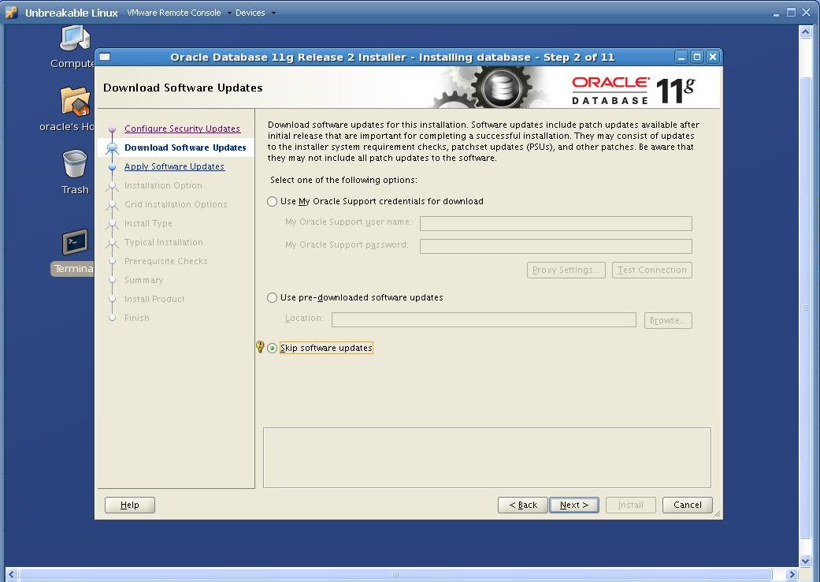This screenshot has width=820, height=582.
Task: Select Use pre-downloaded software updates option
Action: [x=273, y=298]
